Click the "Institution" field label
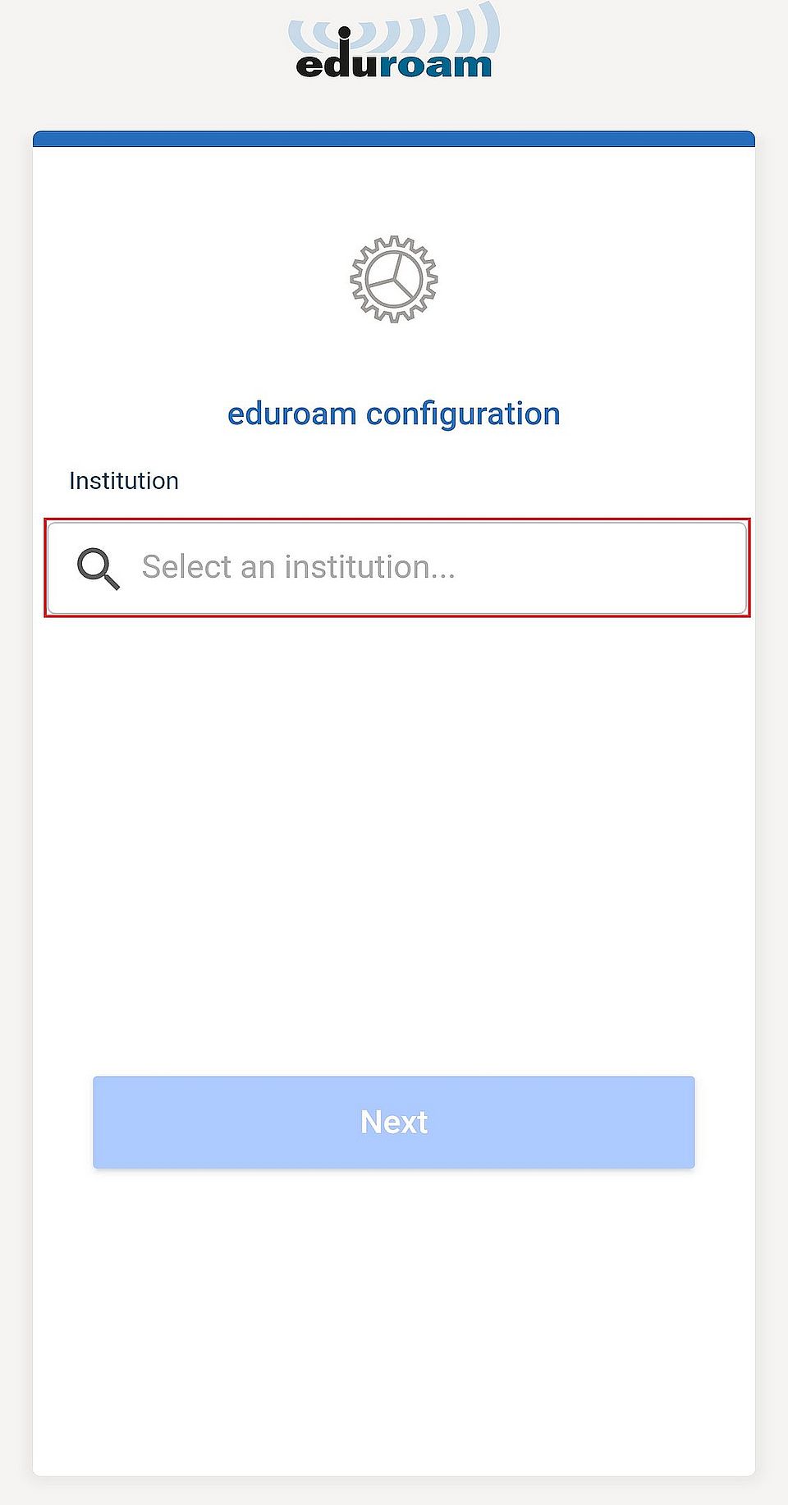The height and width of the screenshot is (1505, 788). (x=124, y=481)
